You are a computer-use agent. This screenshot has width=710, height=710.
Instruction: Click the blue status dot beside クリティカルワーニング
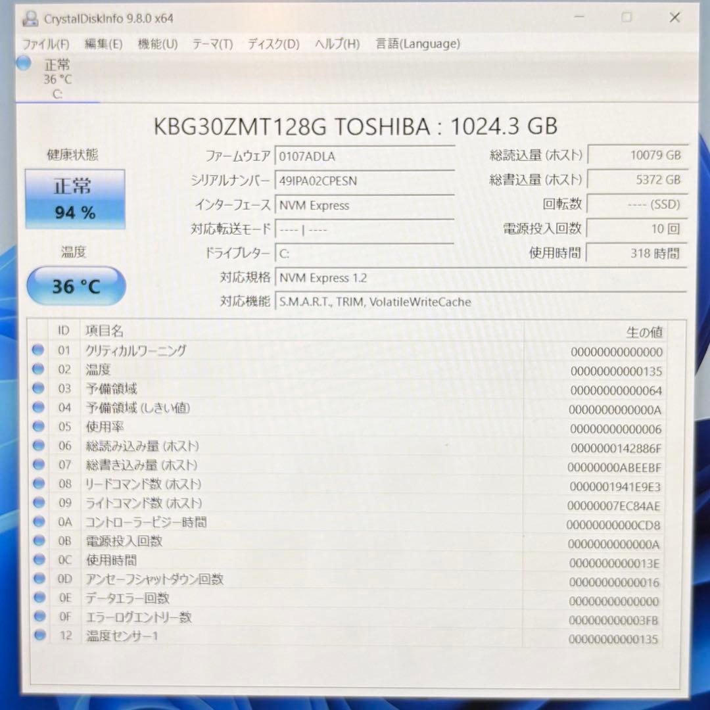[x=37, y=350]
